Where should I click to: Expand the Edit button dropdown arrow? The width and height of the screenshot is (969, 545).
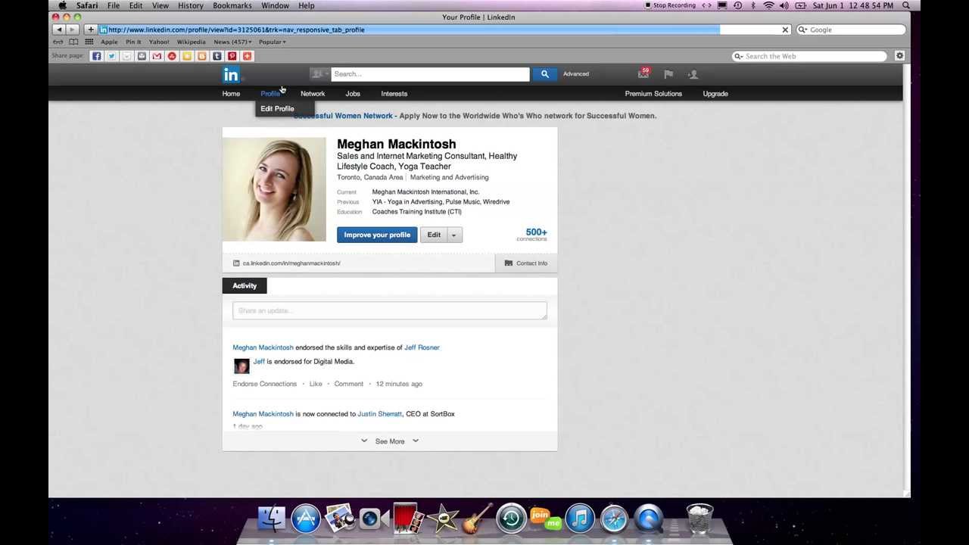pyautogui.click(x=454, y=235)
